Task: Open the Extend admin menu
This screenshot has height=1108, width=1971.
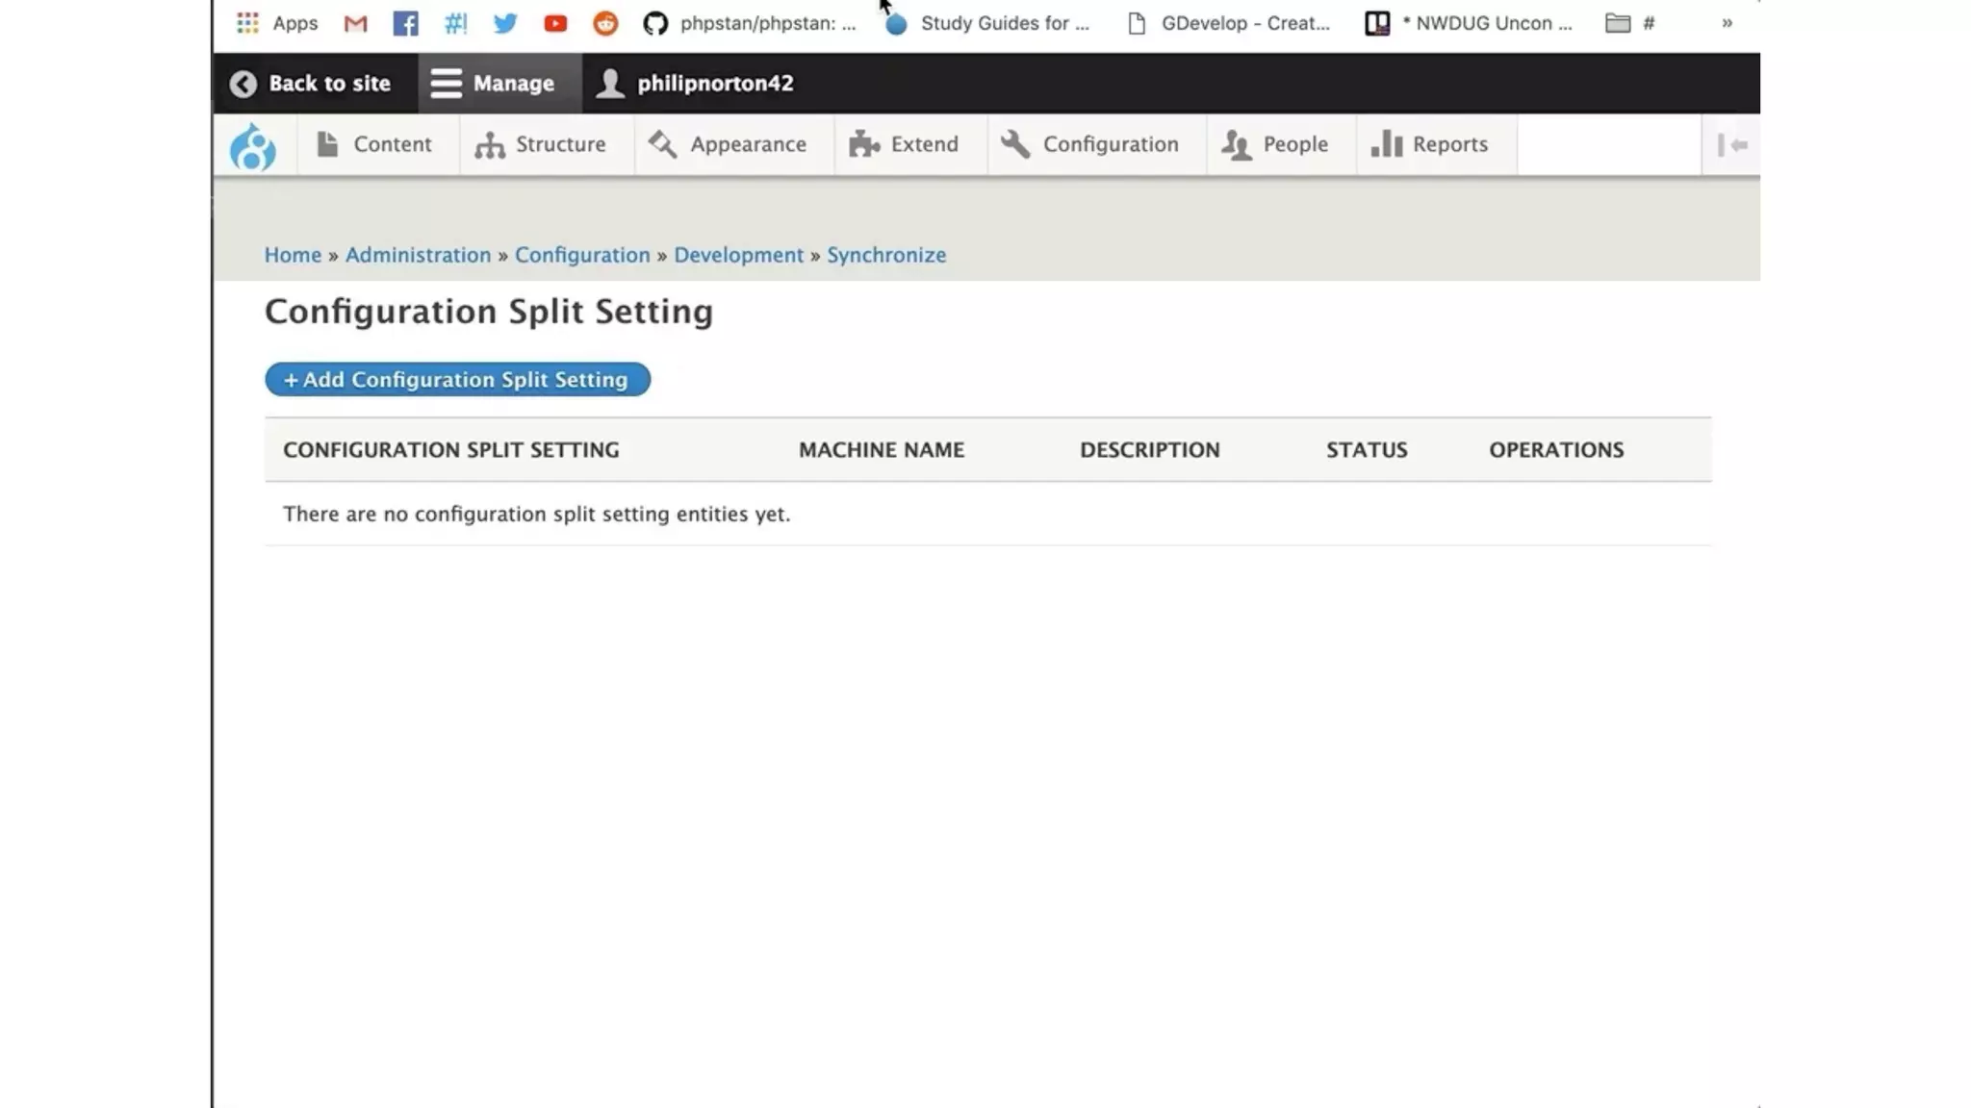Action: [x=905, y=144]
